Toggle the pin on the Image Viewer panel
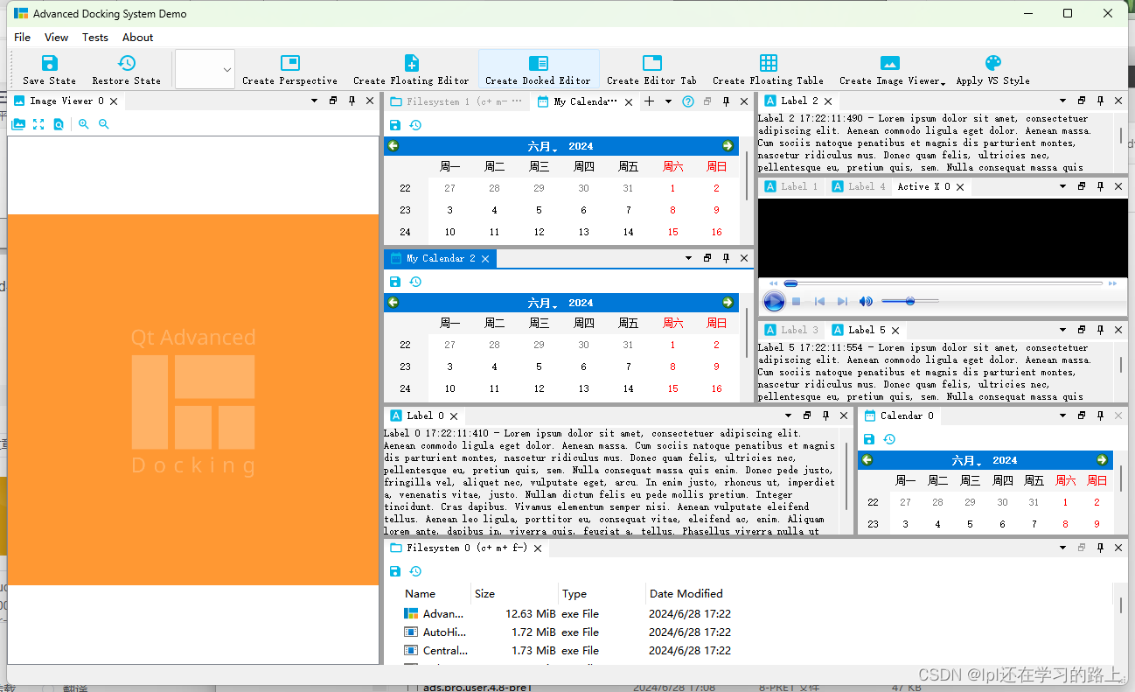The width and height of the screenshot is (1135, 692). [x=351, y=101]
